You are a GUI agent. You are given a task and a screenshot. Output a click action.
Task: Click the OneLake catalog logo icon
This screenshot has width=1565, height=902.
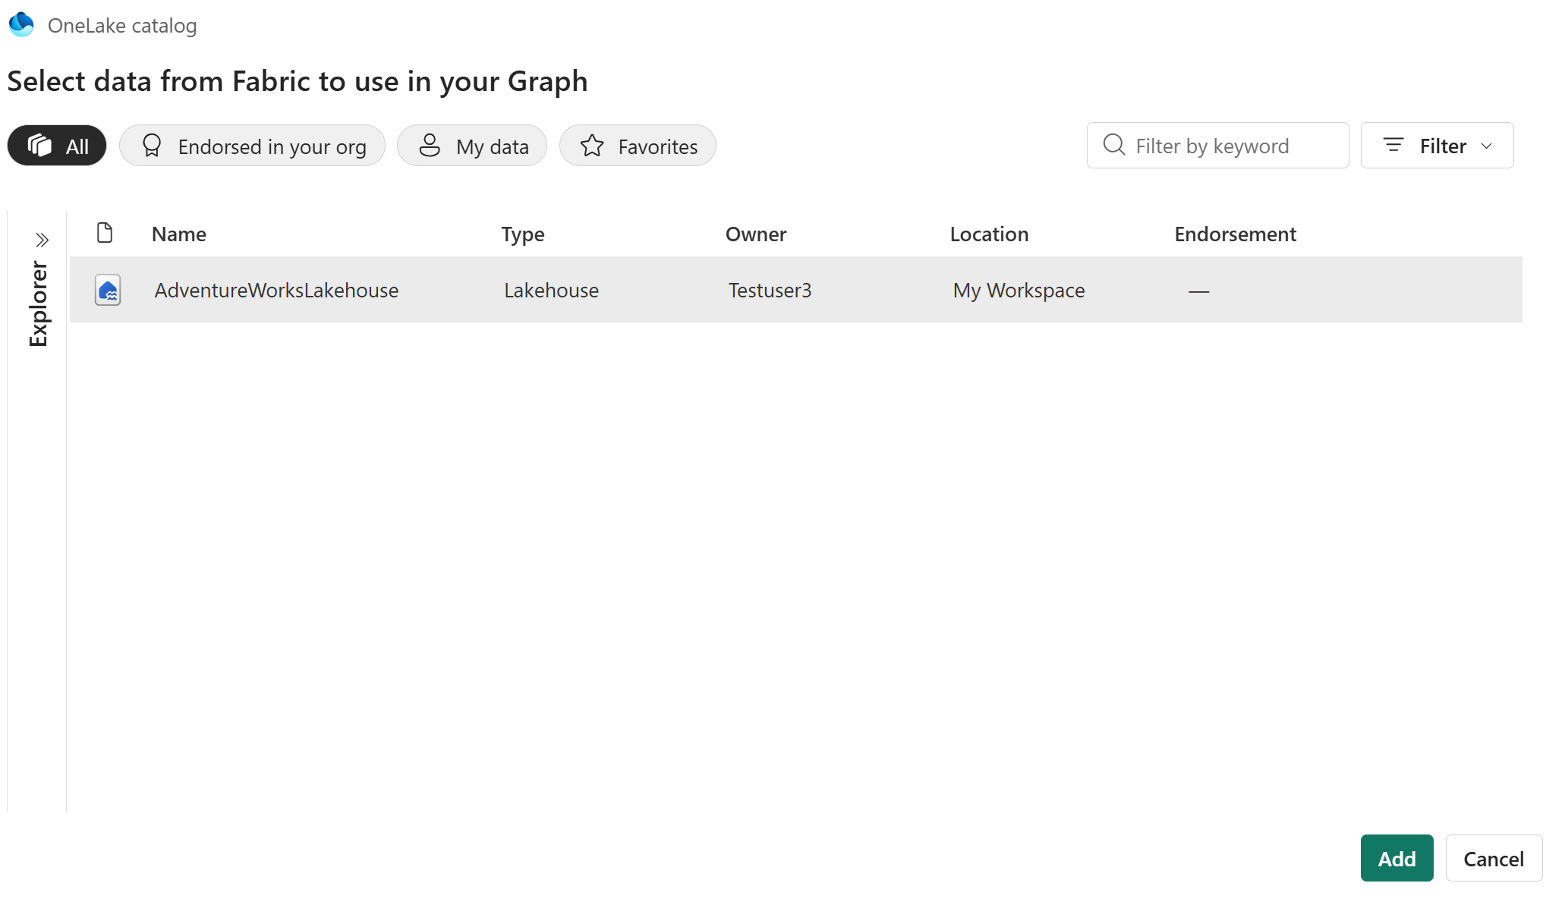click(x=21, y=24)
